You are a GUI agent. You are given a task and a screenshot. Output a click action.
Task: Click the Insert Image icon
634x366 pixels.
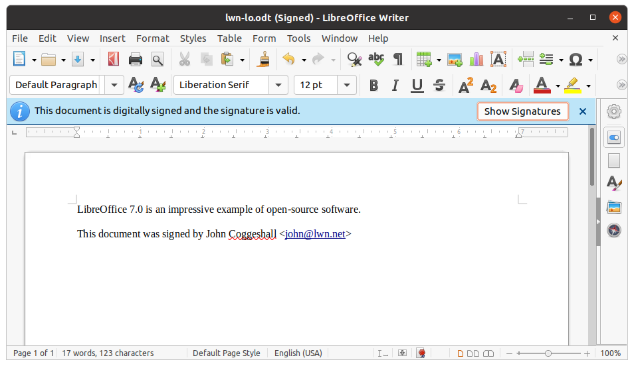point(455,60)
